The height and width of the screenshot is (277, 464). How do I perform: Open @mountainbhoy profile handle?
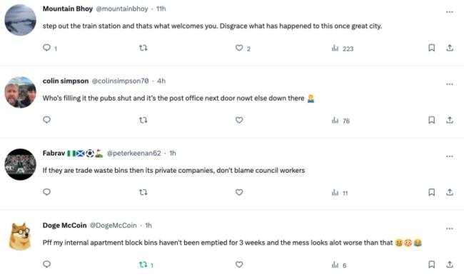coord(122,9)
